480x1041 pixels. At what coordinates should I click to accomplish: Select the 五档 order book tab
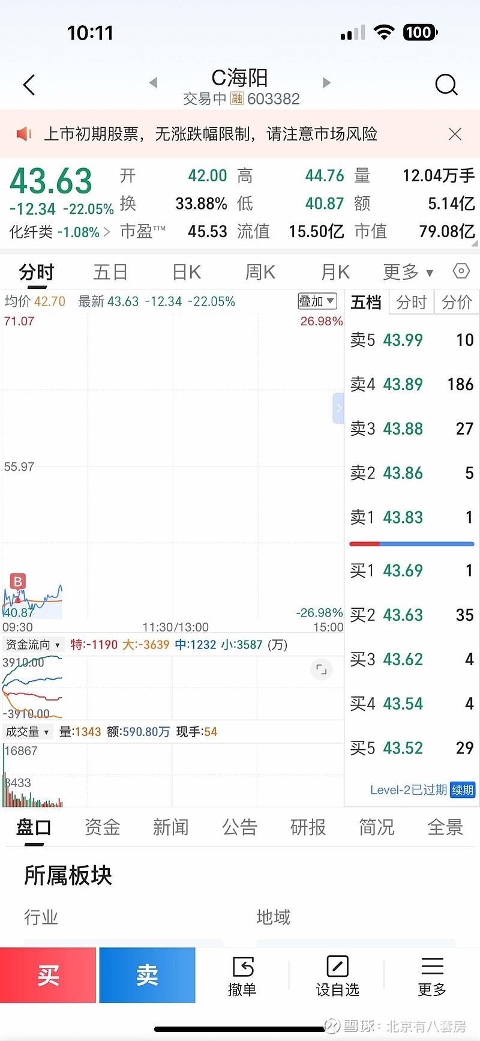coord(366,302)
